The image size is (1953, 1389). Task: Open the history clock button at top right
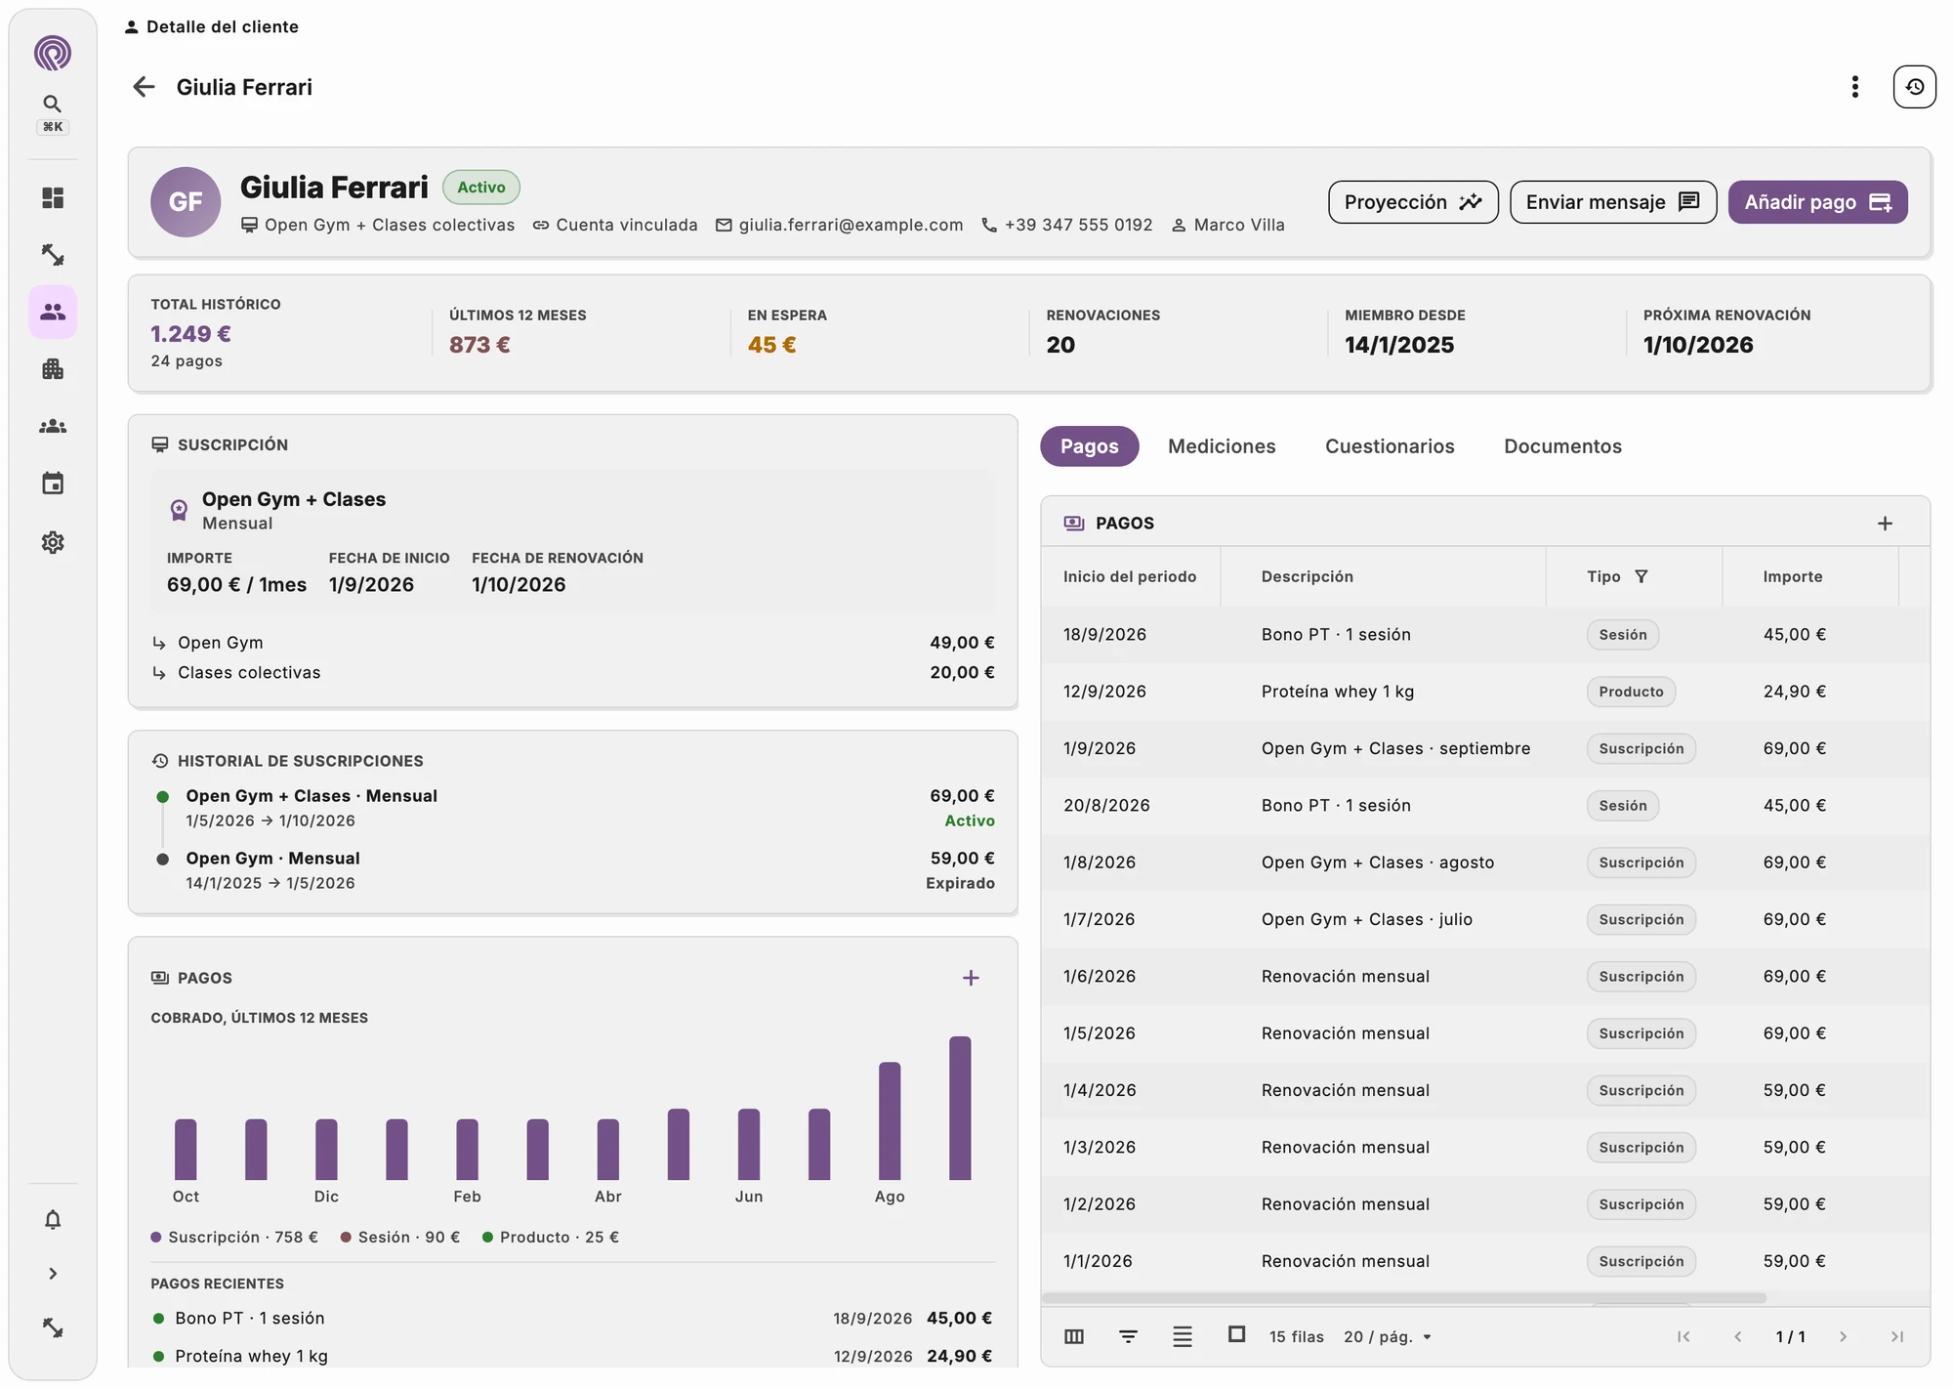(1914, 87)
